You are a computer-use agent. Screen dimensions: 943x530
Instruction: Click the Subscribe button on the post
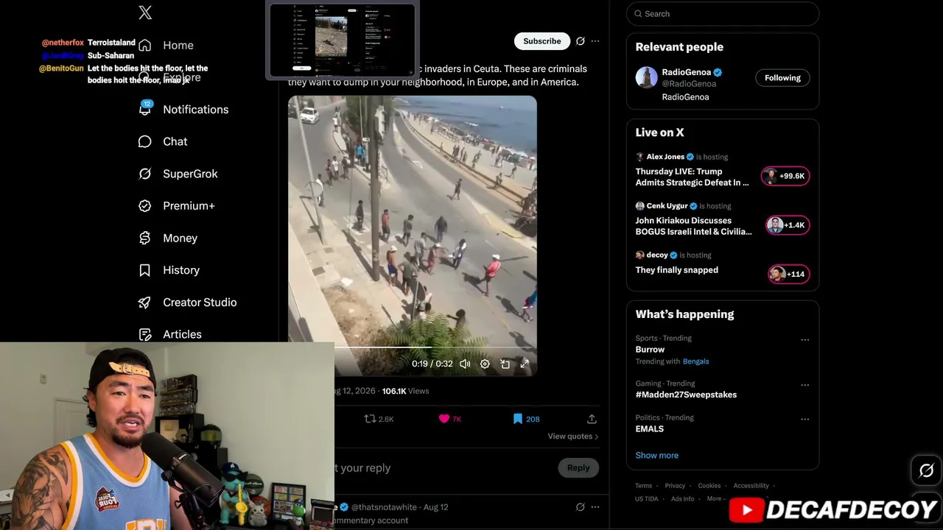point(542,41)
